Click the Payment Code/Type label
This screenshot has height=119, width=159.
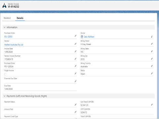(11, 116)
